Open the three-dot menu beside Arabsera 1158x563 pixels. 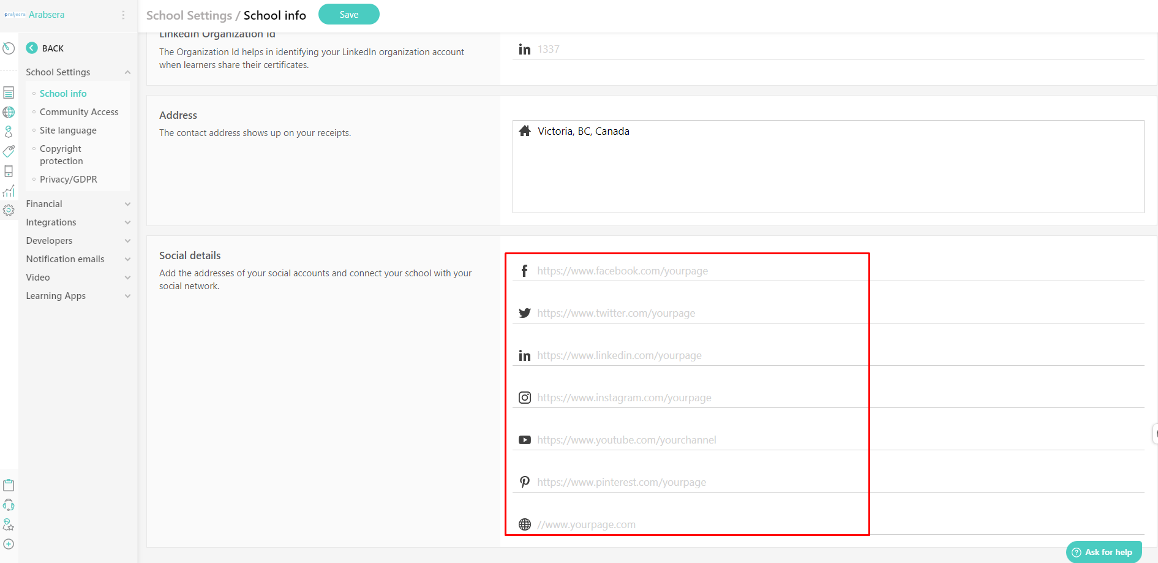click(123, 15)
